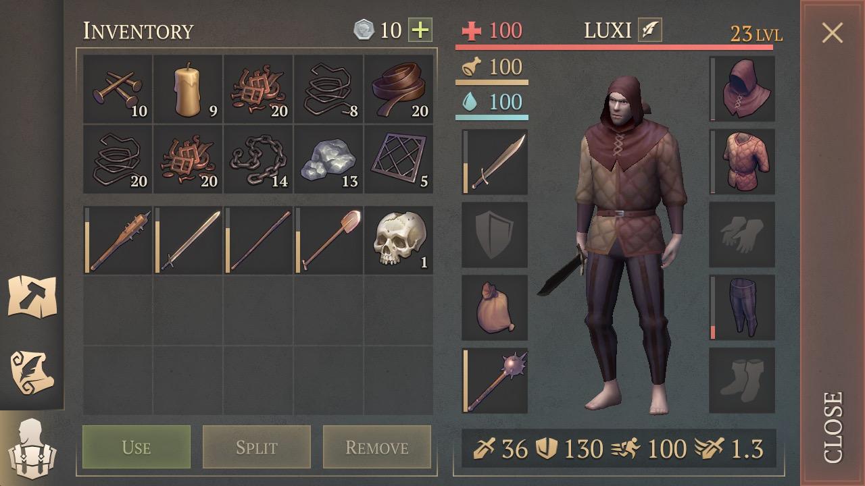Click the Split button
Viewport: 865px width, 486px height.
tap(257, 447)
